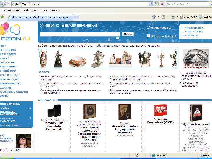Click the address bar with ozon.ru URL
Image resolution: width=212 pixels, height=159 pixels.
(x=81, y=4)
